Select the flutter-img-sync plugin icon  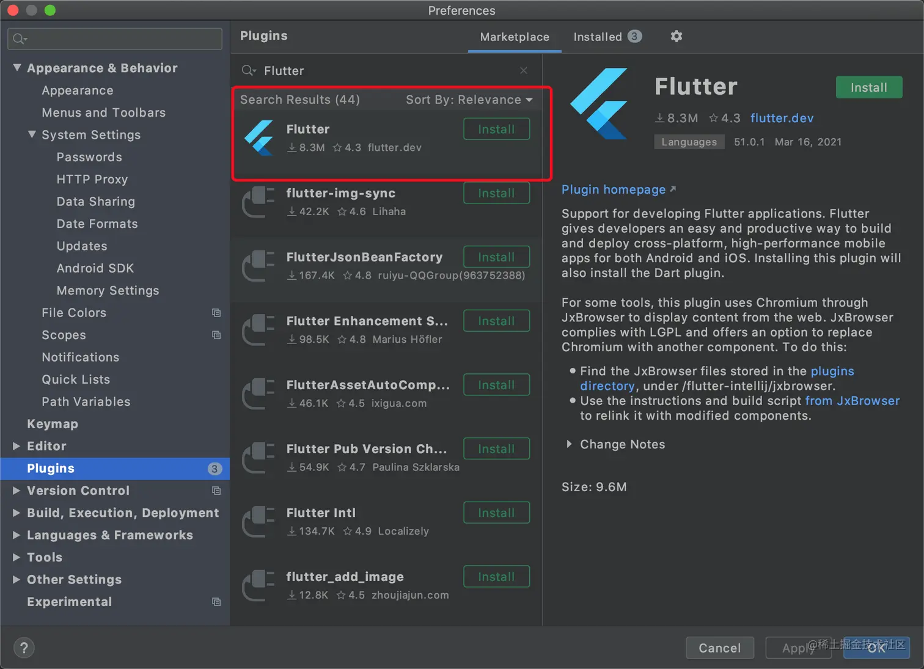(258, 202)
